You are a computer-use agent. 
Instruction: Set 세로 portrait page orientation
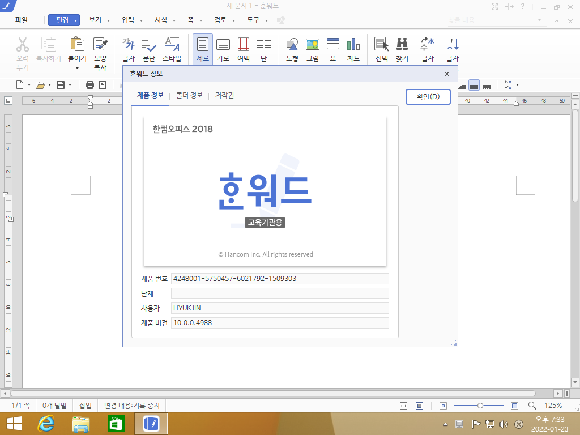pos(203,49)
